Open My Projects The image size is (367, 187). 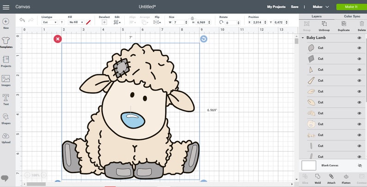click(276, 7)
